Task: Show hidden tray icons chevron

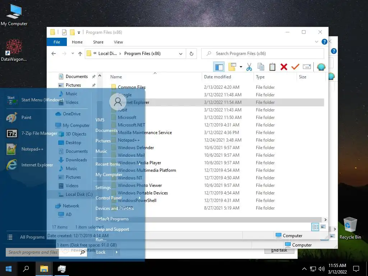Action: click(x=304, y=269)
